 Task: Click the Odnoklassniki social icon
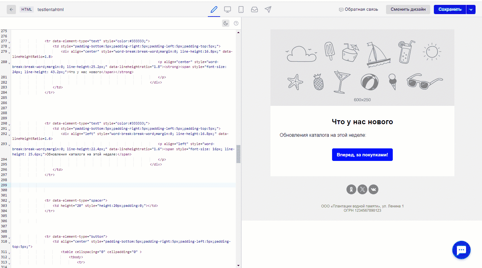(351, 189)
